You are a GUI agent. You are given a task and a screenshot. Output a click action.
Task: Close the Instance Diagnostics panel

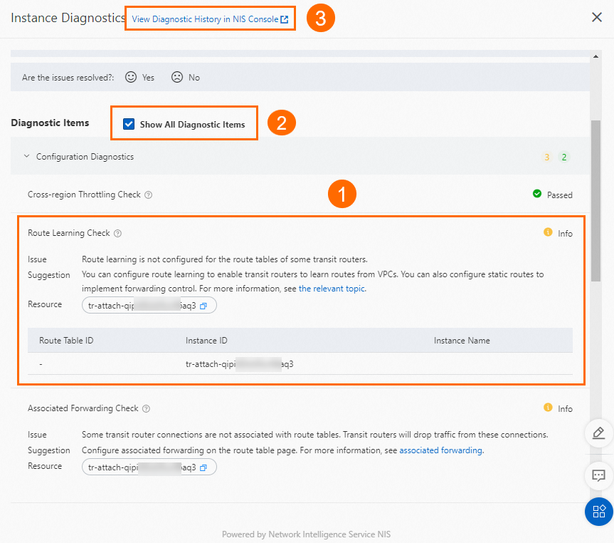coord(597,17)
